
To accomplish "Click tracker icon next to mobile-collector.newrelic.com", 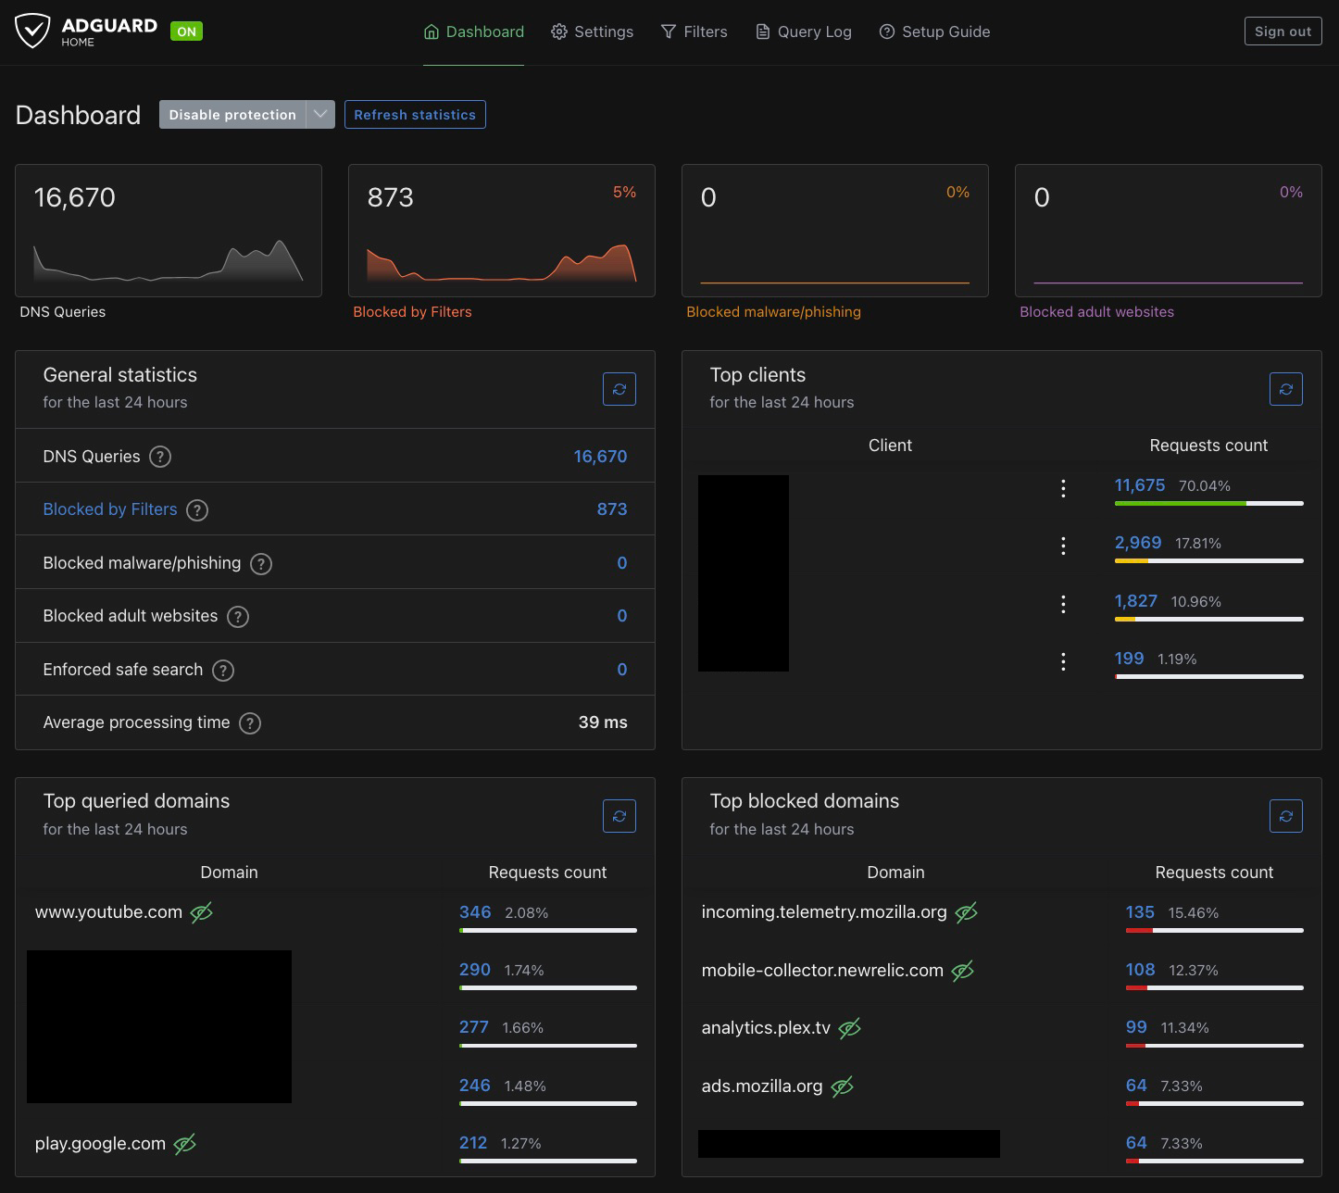I will pyautogui.click(x=963, y=971).
